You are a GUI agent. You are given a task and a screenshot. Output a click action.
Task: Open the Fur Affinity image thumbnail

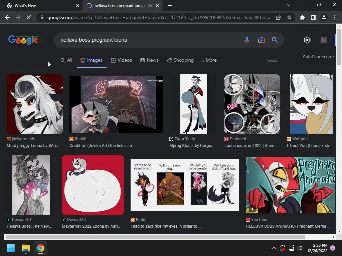click(193, 104)
